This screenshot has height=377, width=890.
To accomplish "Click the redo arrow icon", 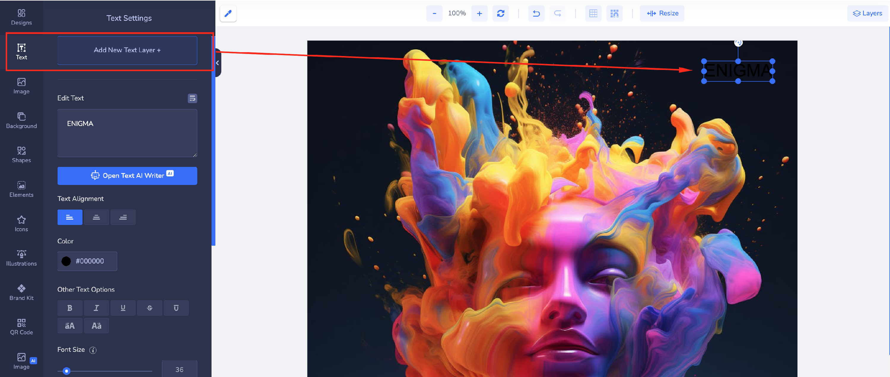I will pyautogui.click(x=557, y=13).
